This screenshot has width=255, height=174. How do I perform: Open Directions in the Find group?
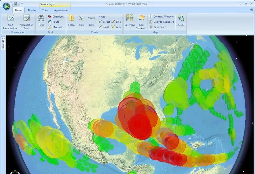click(56, 17)
